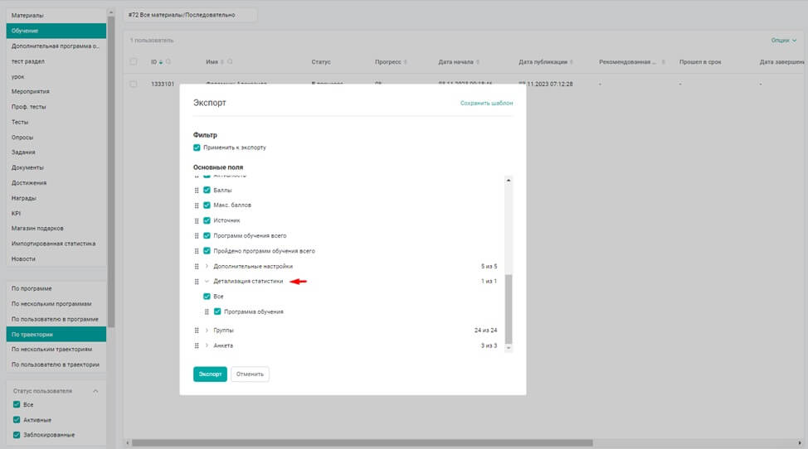Uncheck Все under Детализация статистики
Image resolution: width=808 pixels, height=449 pixels.
tap(207, 297)
